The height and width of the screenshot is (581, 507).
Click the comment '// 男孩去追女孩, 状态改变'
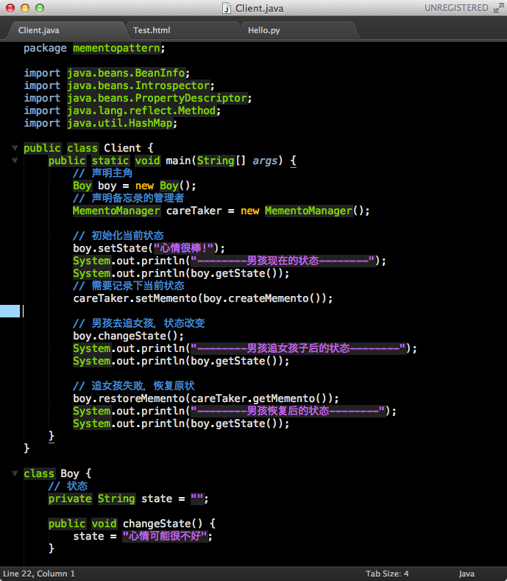(x=139, y=323)
